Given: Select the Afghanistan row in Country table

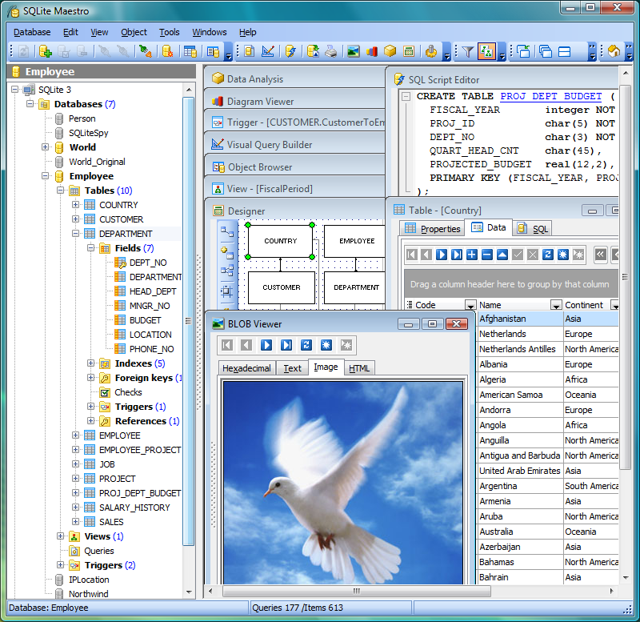Looking at the screenshot, I should pyautogui.click(x=547, y=319).
